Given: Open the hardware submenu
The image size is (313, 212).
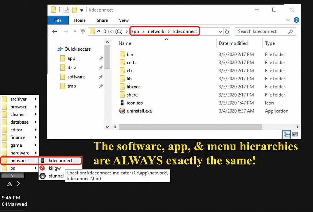Looking at the screenshot, I should tap(20, 153).
